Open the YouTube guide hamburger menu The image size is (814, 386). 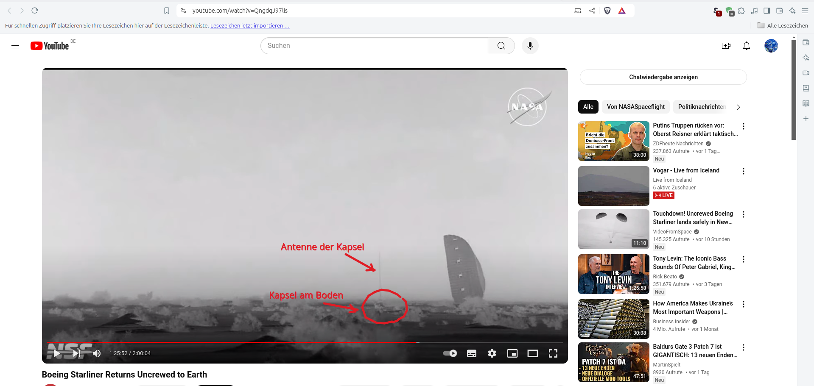[x=15, y=46]
